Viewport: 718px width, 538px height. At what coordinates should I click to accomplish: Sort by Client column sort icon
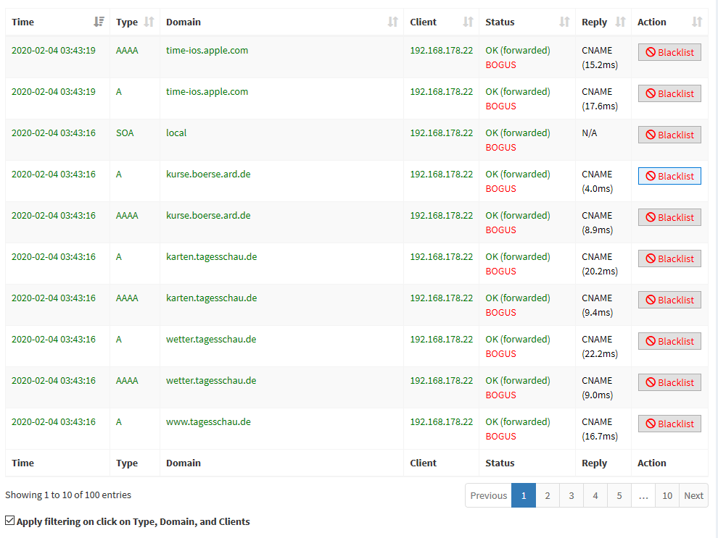coord(468,22)
